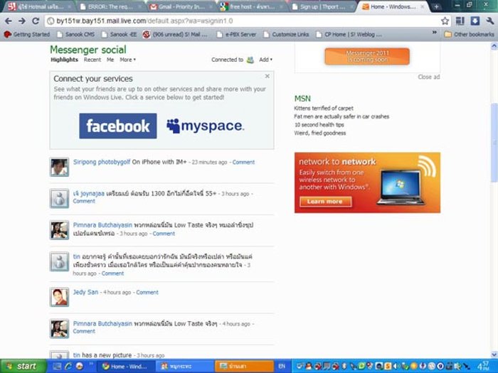This screenshot has width=498, height=373.
Task: Open the e-PBX Server bookmark
Action: [236, 34]
